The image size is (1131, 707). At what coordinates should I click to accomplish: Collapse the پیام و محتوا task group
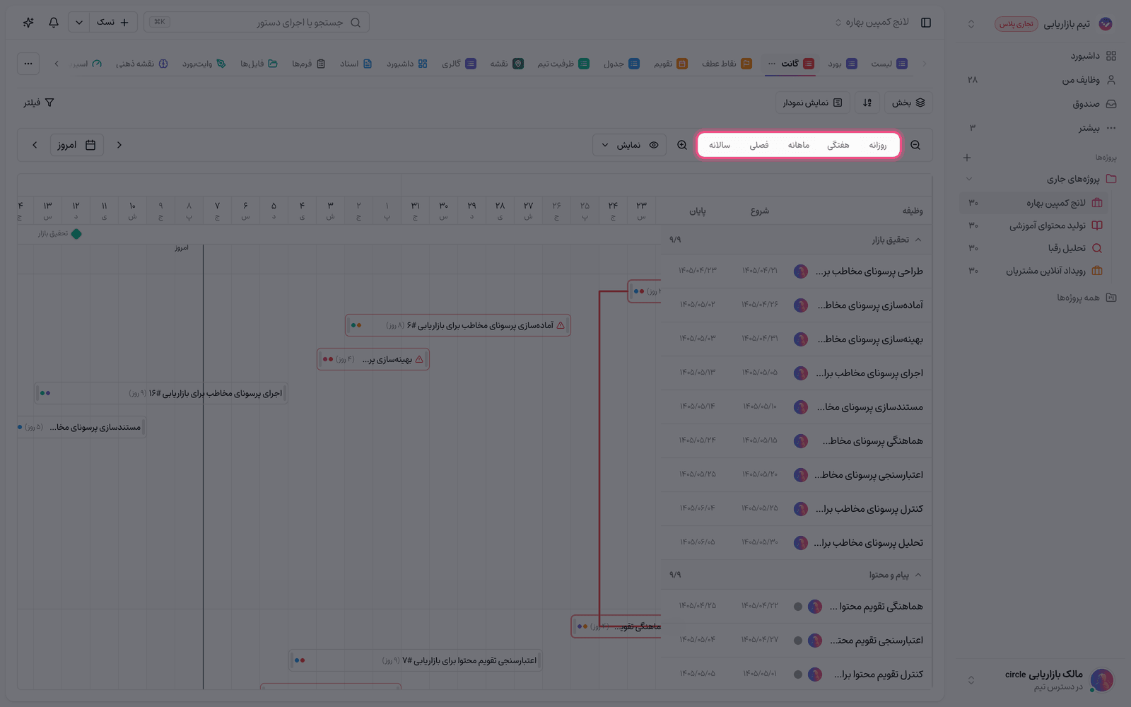pos(918,575)
